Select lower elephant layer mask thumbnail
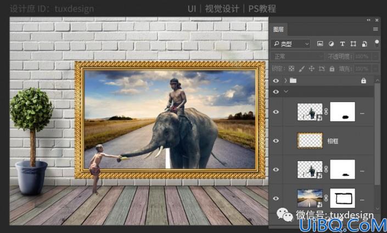This screenshot has height=233, width=387. click(x=343, y=169)
